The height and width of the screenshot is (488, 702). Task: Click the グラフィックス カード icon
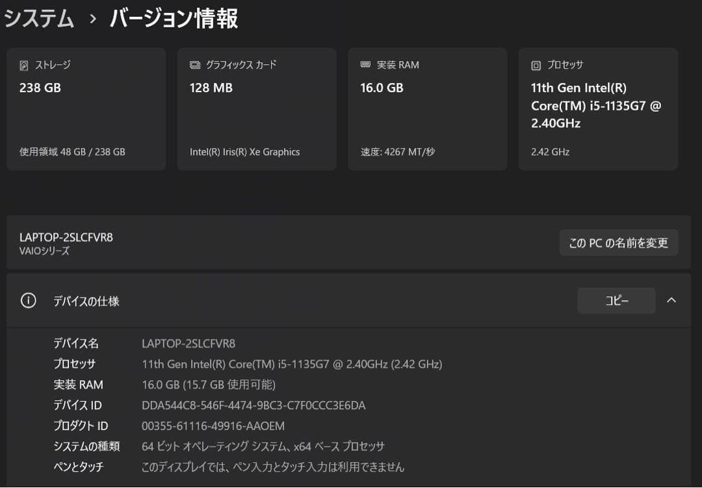point(194,64)
